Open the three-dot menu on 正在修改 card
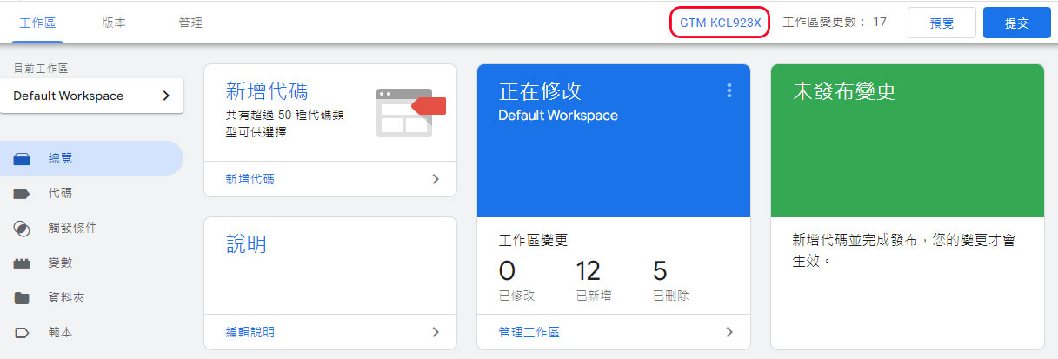Screen dimensions: 1058x359 coord(729,90)
